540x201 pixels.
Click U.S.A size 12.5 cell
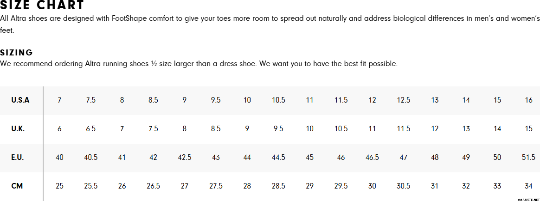tap(404, 100)
